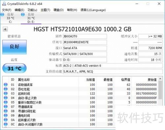Image resolution: width=165 pixels, height=130 pixels.
Task: Click the blue 良好 health status button
Action: click(x=15, y=47)
